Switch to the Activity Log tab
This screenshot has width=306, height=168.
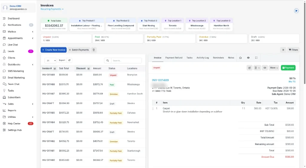coord(203,58)
